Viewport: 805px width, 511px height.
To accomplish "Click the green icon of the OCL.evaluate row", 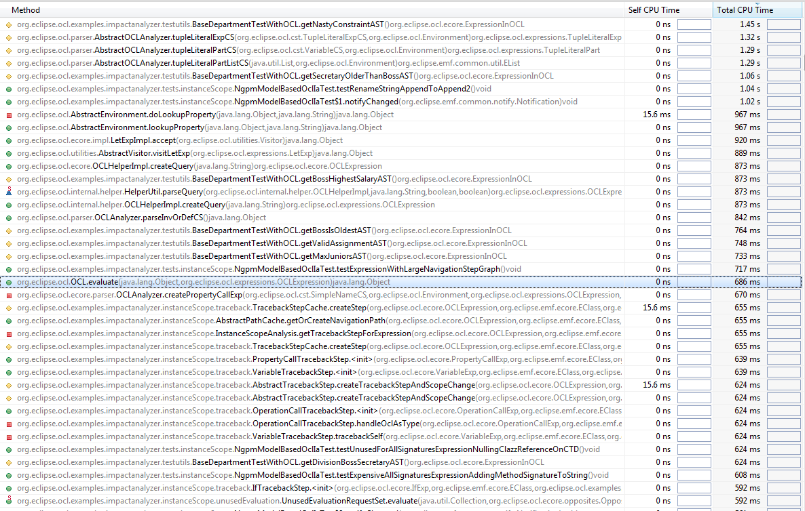I will (x=9, y=282).
